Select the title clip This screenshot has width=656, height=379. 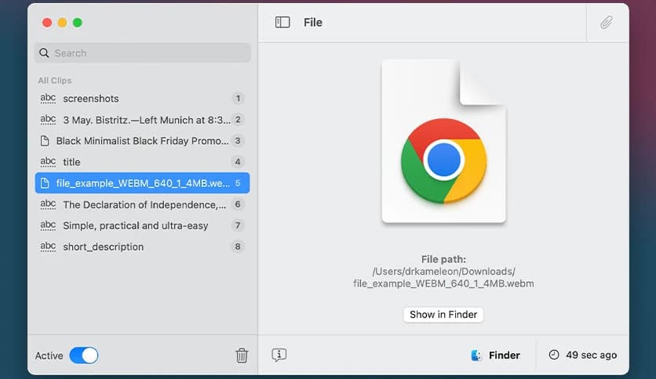pos(143,162)
